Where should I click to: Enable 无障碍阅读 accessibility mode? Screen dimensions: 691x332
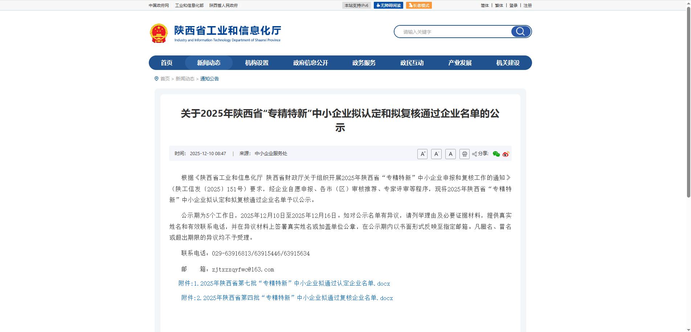(388, 5)
